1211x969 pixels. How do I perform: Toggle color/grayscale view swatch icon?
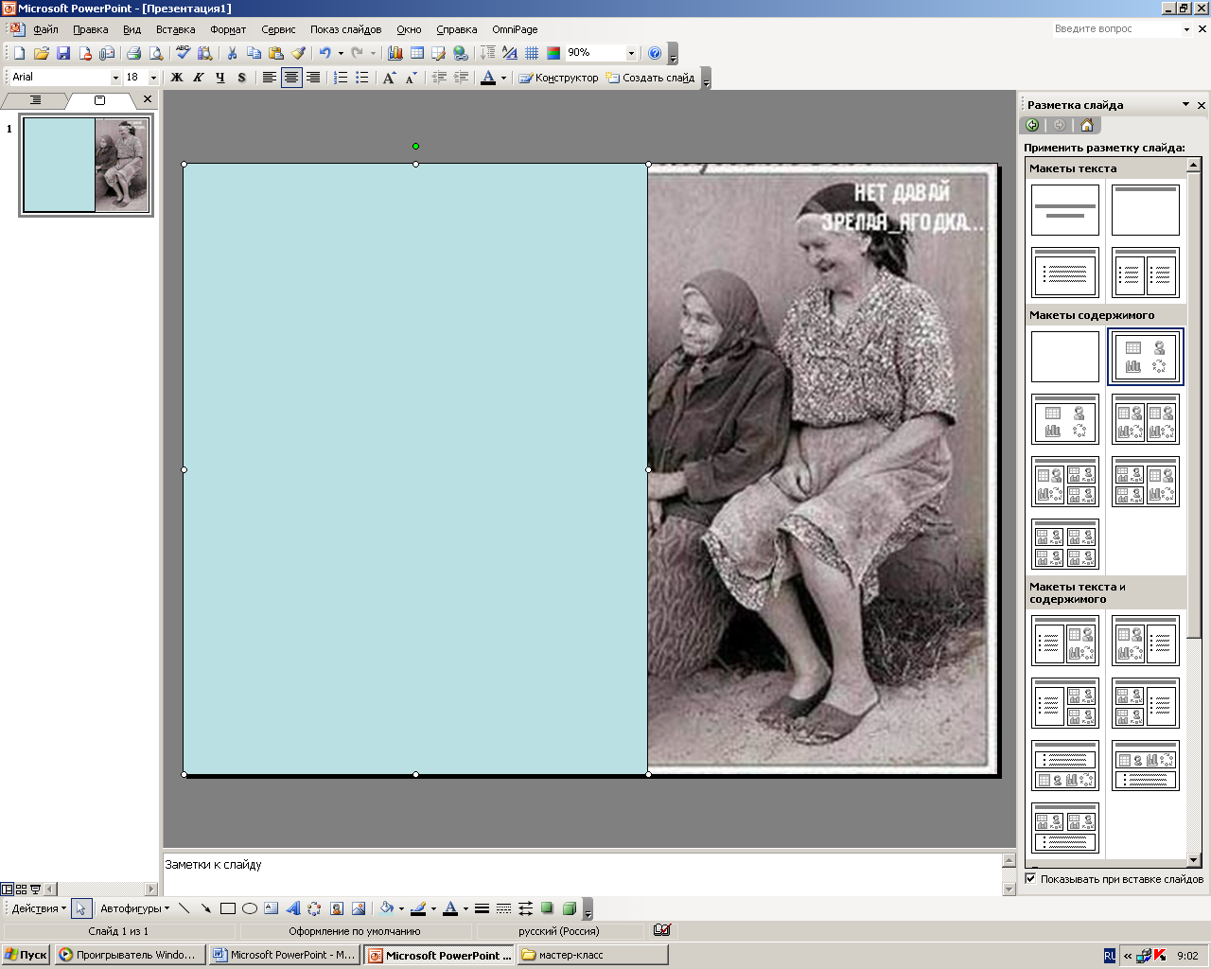(x=553, y=53)
